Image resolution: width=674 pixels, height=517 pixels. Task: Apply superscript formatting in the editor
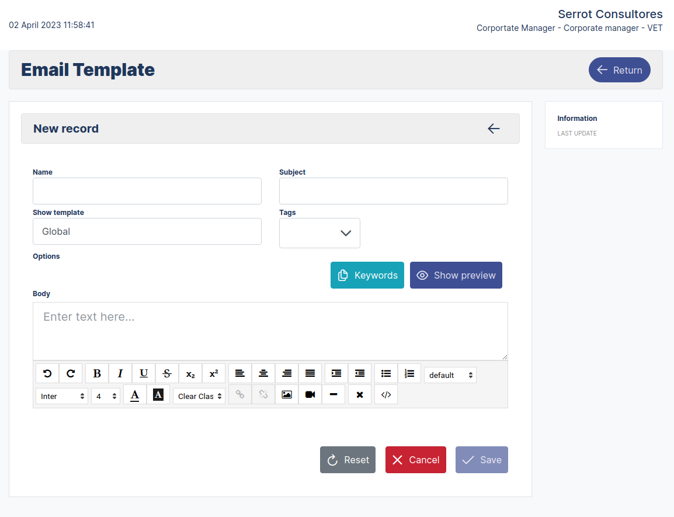point(213,373)
